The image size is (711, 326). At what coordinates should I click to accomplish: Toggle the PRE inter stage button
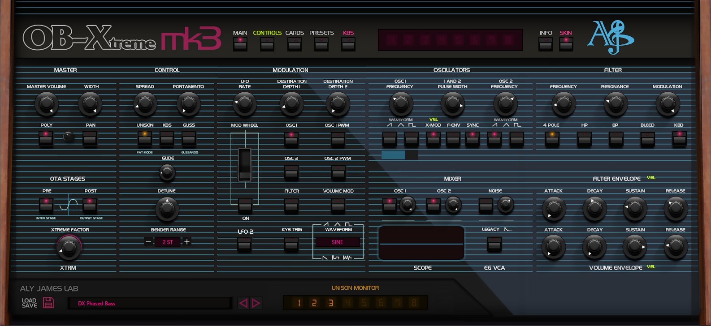(x=46, y=206)
